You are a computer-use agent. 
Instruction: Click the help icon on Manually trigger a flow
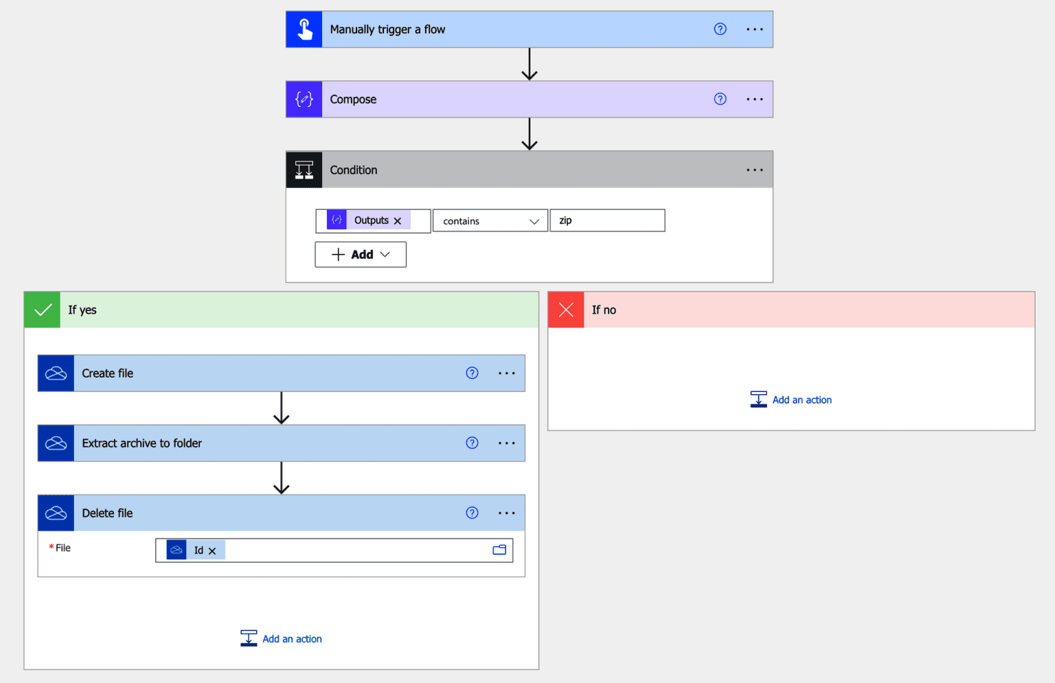[x=720, y=29]
